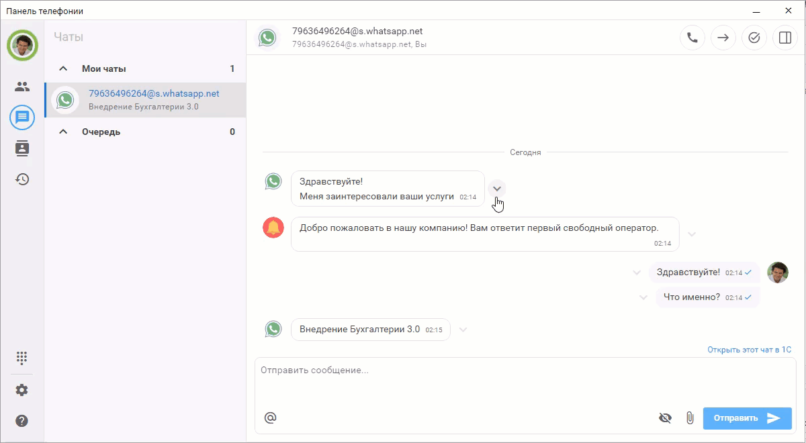
Task: Toggle hidden message eye icon
Action: (x=665, y=418)
